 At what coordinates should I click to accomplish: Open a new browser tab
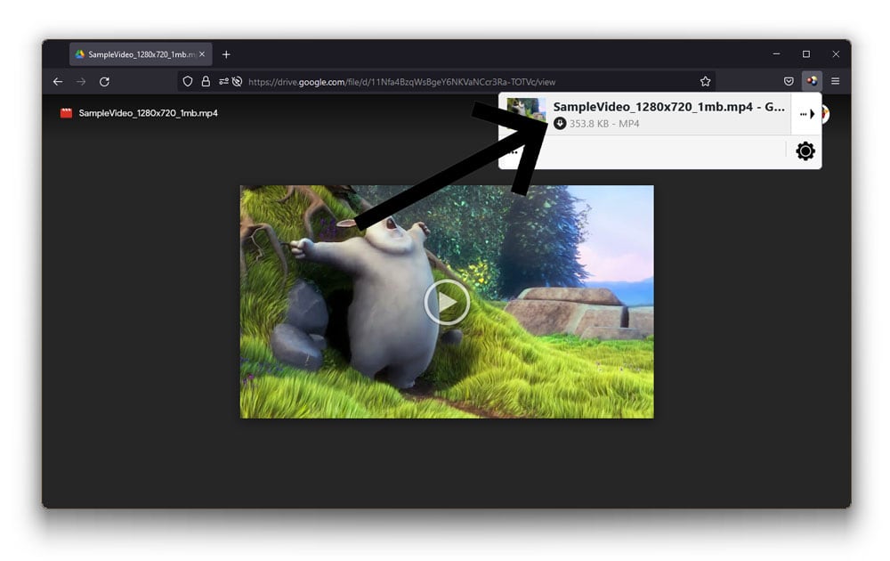tap(226, 54)
